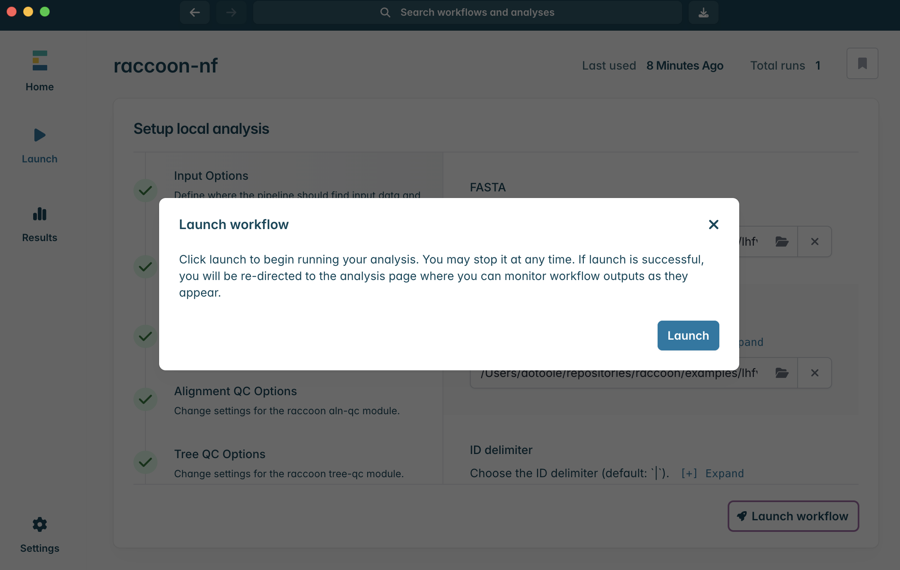Select the Alignment QC Options step

coord(235,391)
